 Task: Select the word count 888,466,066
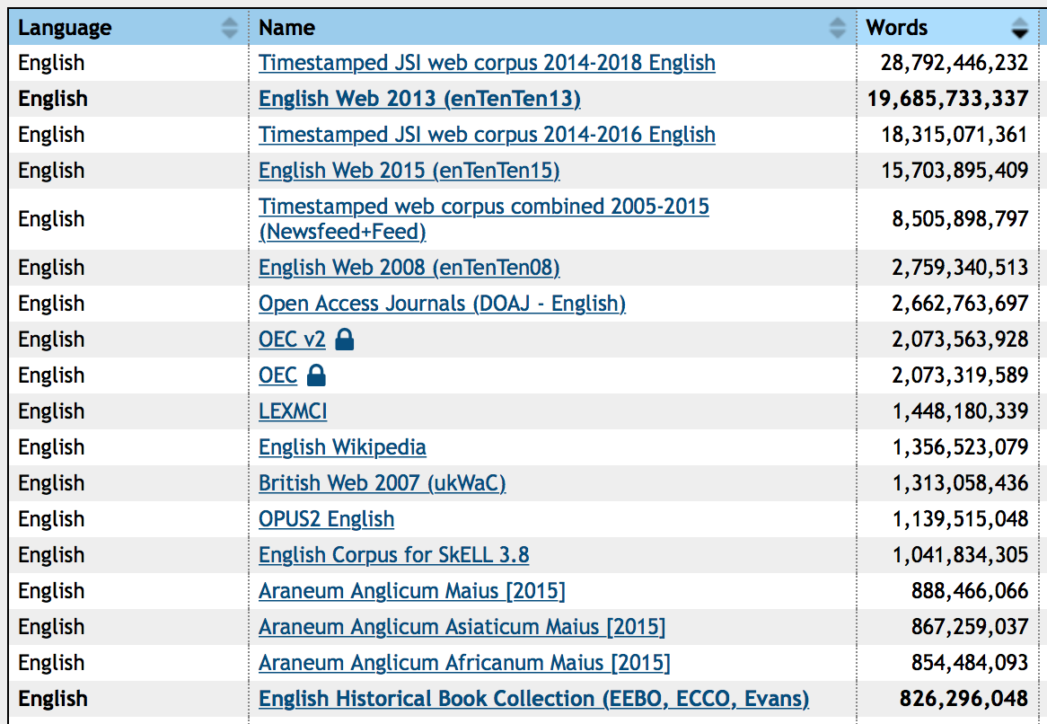970,592
